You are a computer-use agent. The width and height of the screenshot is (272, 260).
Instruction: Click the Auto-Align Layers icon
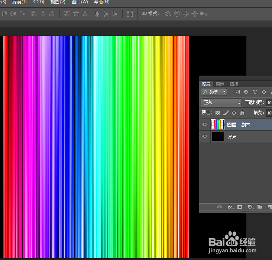pos(130,13)
